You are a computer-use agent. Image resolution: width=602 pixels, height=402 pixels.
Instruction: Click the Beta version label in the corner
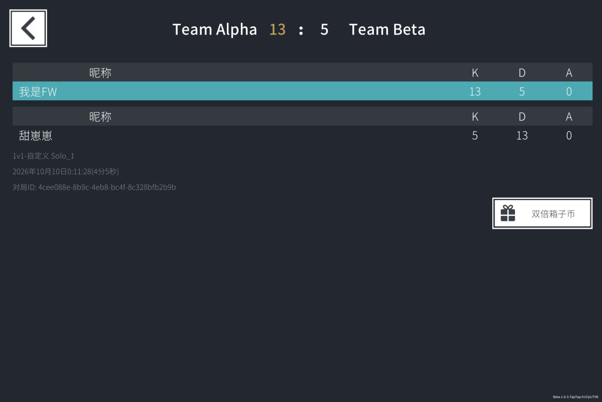(x=575, y=397)
